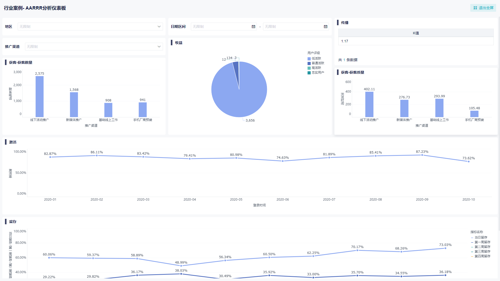Image resolution: width=500 pixels, height=281 pixels.
Task: Open end date calendar icon
Action: (326, 27)
